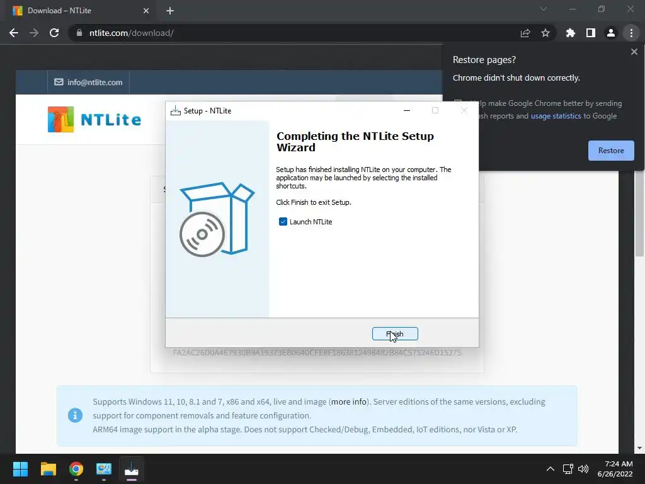View site info via lock icon
The width and height of the screenshot is (645, 484).
[x=79, y=33]
